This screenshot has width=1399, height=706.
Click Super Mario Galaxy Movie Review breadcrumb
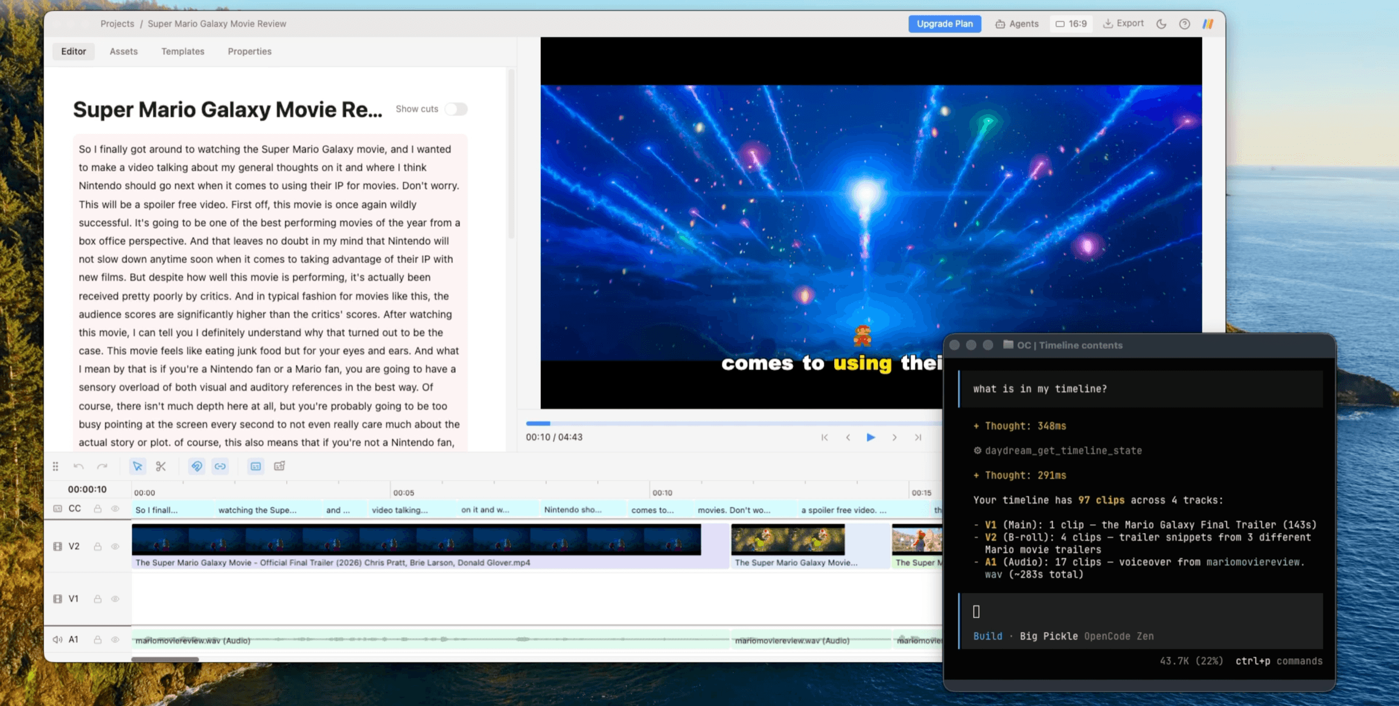point(217,24)
